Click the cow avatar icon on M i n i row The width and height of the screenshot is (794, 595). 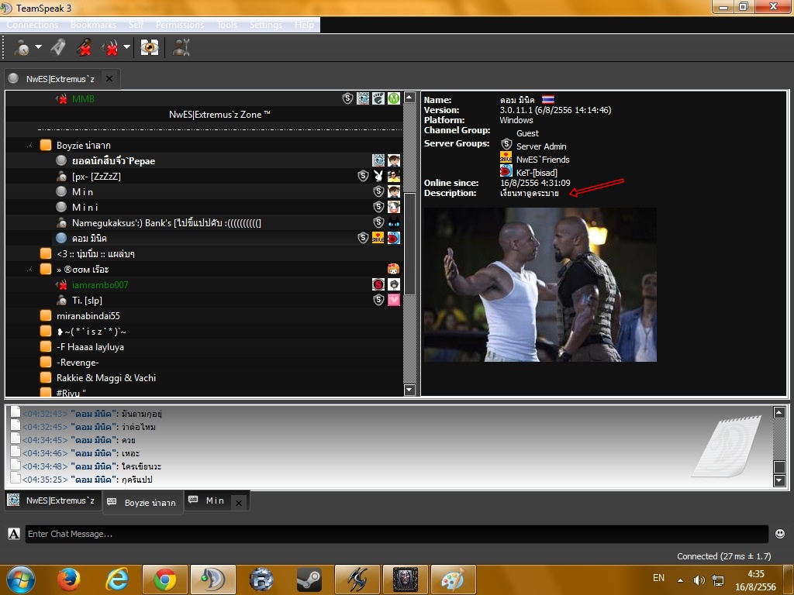[394, 207]
